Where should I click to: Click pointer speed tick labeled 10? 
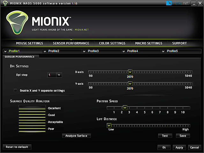pyautogui.click(x=183, y=112)
